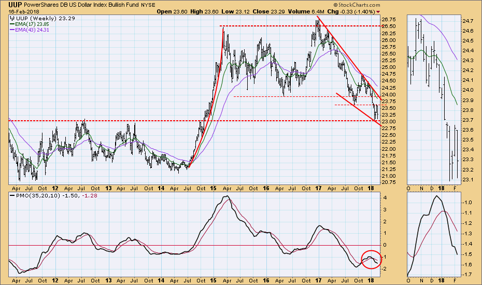Click the zoomed PMO thumbnail panel

[x=433, y=235]
